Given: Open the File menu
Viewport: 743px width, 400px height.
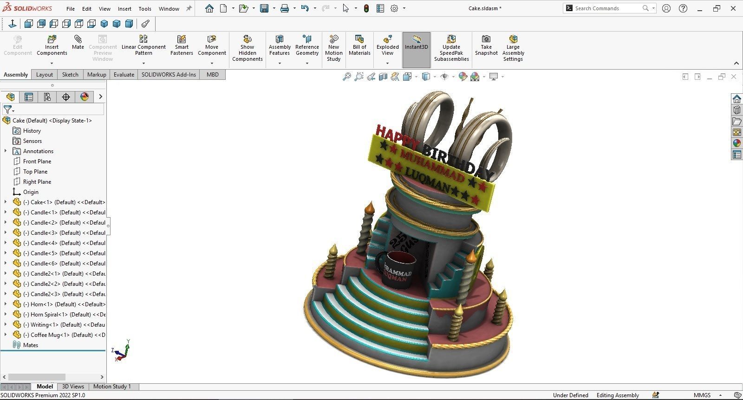Looking at the screenshot, I should (x=71, y=8).
